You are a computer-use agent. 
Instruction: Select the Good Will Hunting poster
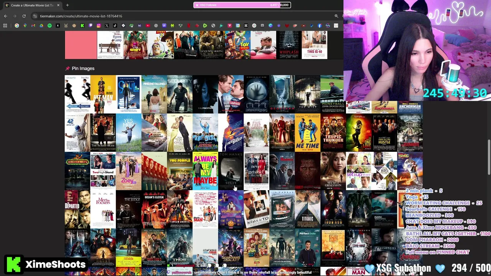212,45
